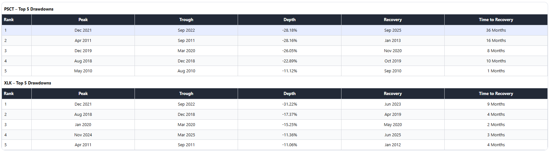550x151 pixels.
Task: Select the XLK – Top 5 Drawdowns title
Action: pos(28,83)
